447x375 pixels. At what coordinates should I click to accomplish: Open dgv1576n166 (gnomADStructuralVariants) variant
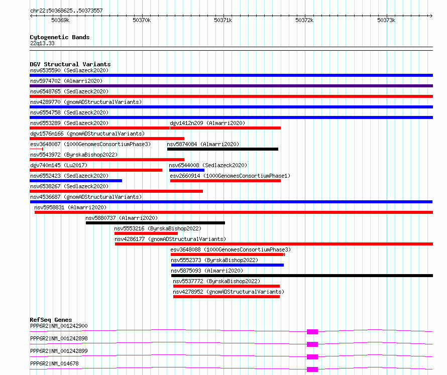pos(87,134)
